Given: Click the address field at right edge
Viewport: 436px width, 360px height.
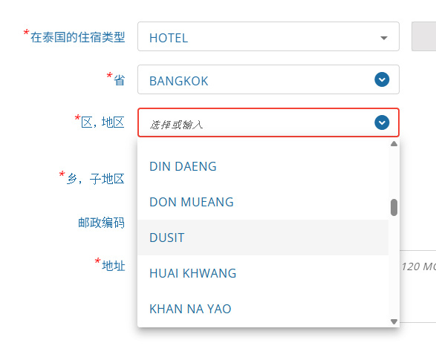Looking at the screenshot, I should click(418, 266).
